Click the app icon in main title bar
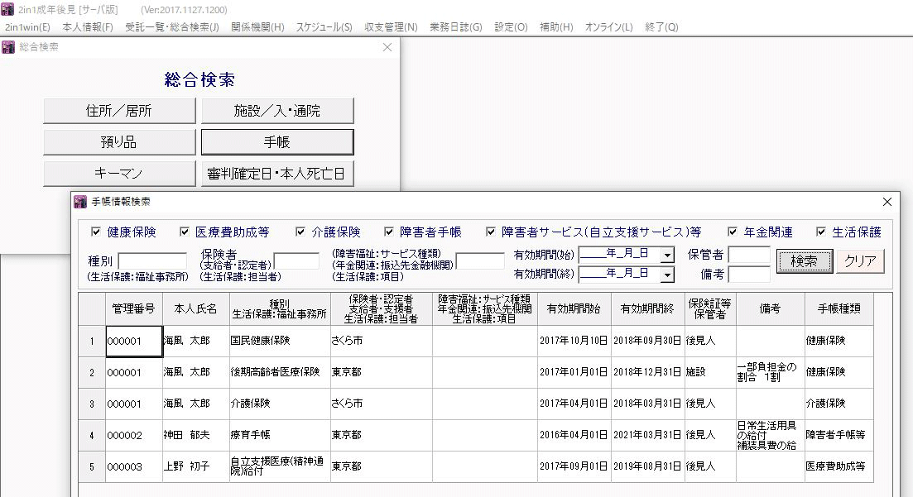913x497 pixels. pos(8,9)
